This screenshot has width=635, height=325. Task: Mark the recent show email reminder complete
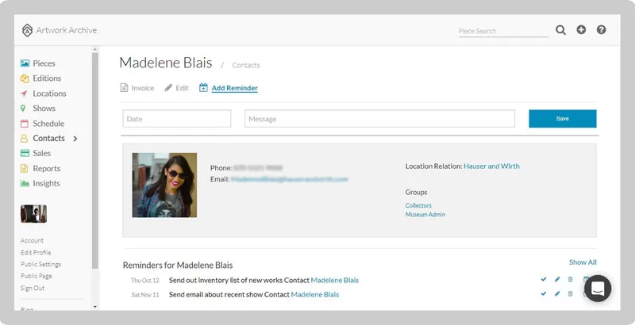544,294
